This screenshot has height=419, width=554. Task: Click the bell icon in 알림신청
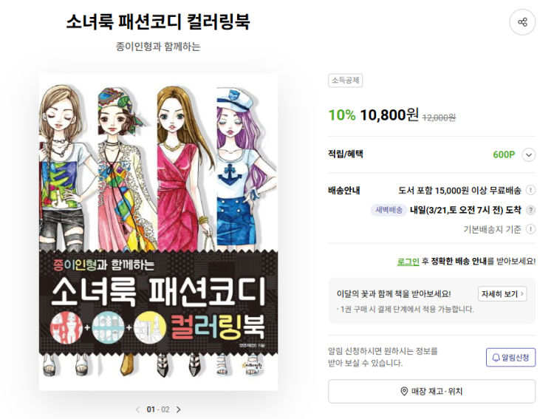point(496,358)
